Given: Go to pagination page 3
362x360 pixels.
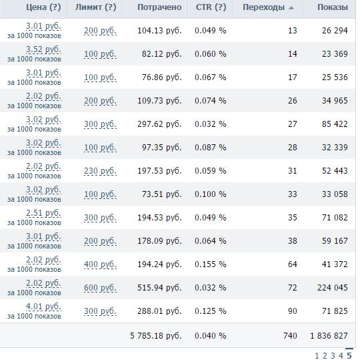Looking at the screenshot, I should tap(333, 355).
